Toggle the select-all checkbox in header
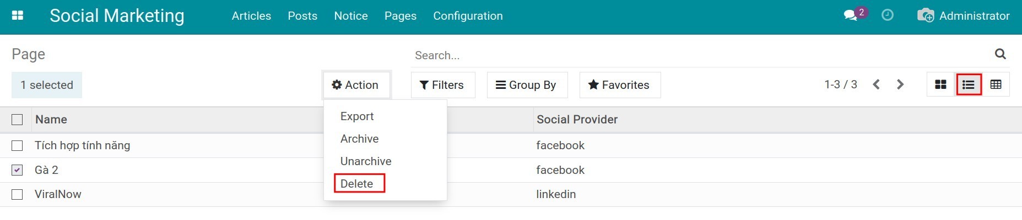Viewport: 1022px width, 220px height. [x=17, y=120]
